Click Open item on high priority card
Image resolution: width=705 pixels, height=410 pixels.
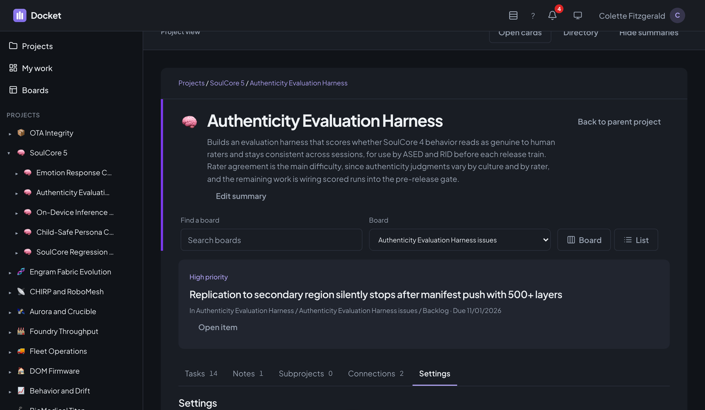pos(218,327)
